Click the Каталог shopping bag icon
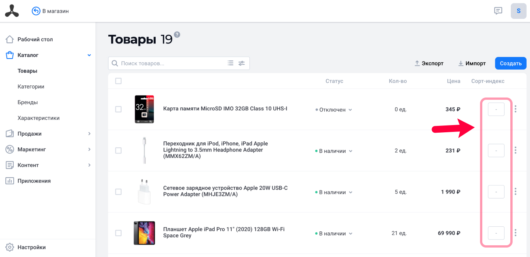530x257 pixels. (x=10, y=55)
